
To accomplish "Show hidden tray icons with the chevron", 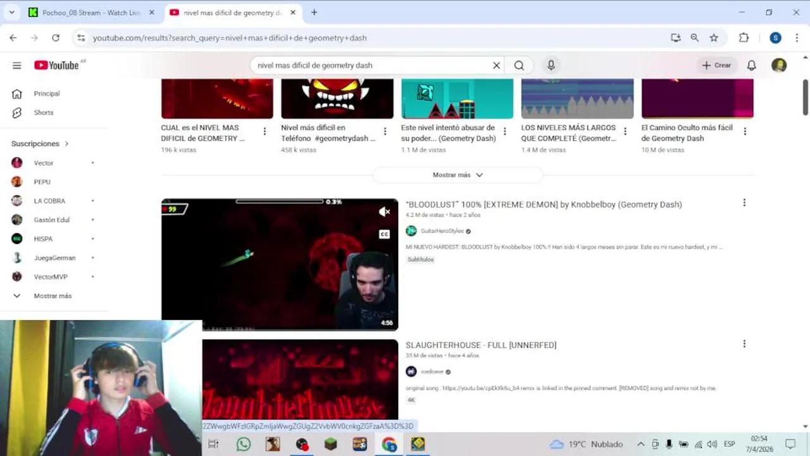I will [640, 444].
